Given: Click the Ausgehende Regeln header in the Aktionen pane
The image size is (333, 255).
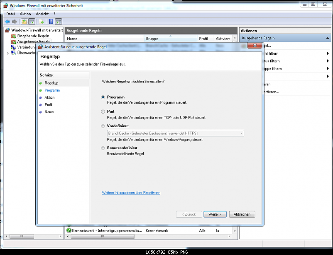Looking at the screenshot, I should (285, 38).
